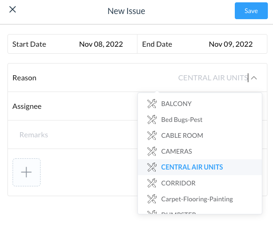Select BALCONY from the reason list
This screenshot has height=227, width=273.
(200, 104)
